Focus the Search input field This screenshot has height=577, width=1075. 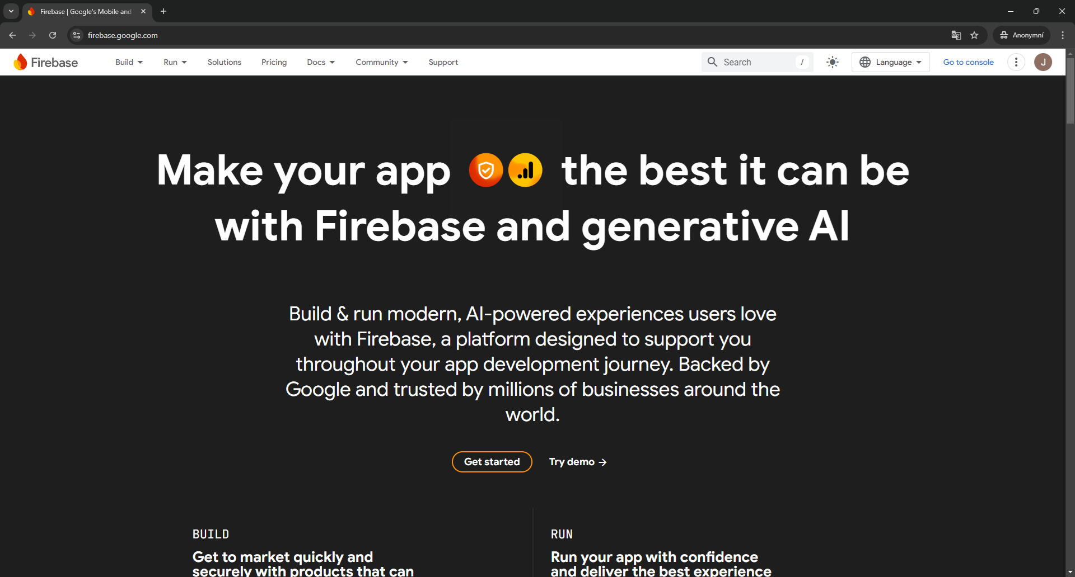(756, 62)
